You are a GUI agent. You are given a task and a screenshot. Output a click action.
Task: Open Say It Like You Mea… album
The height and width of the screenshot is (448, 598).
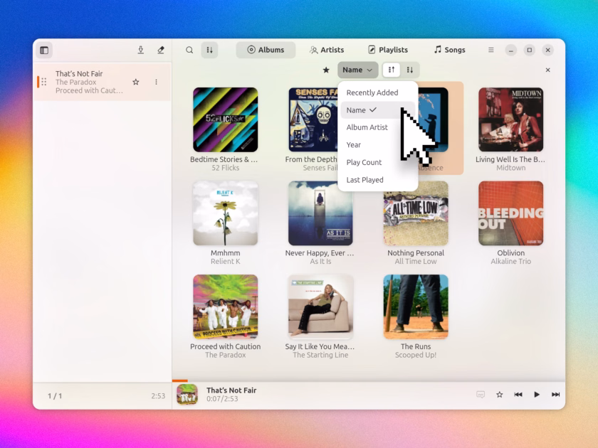[320, 306]
